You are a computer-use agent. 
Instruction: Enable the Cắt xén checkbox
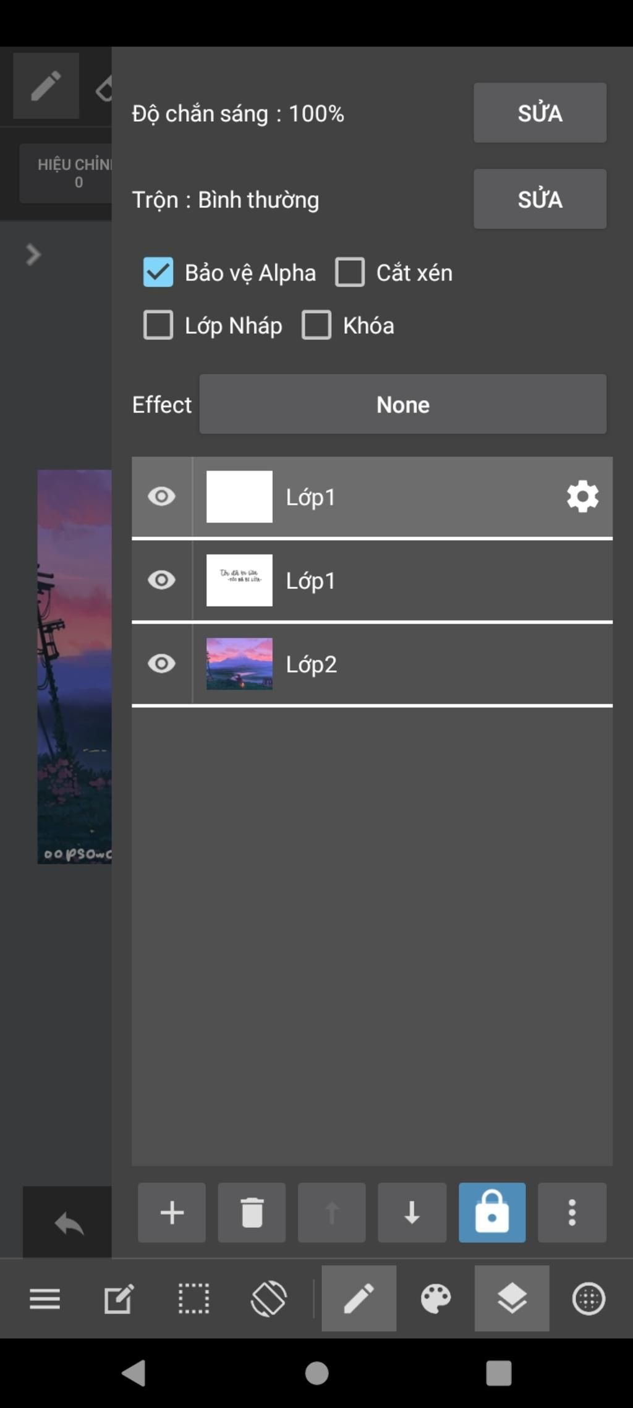tap(350, 272)
